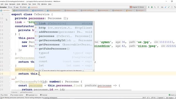Screen dimensions: 176x99
Task: Open the Help menu
Action: click(x=50, y=4)
